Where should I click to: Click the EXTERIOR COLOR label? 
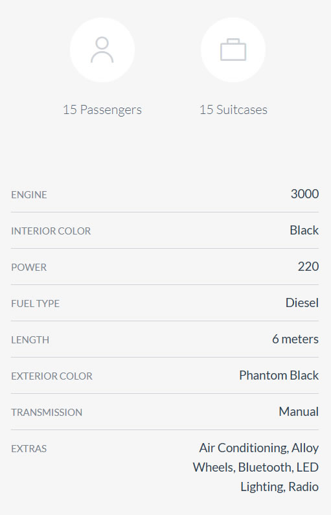click(52, 376)
